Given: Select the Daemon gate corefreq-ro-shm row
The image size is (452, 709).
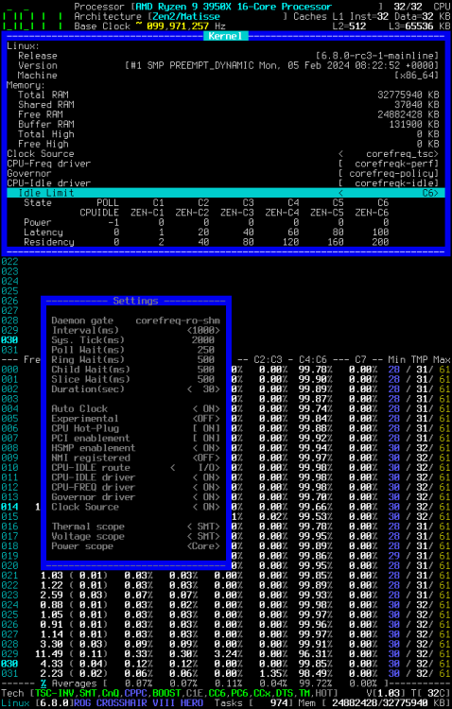Looking at the screenshot, I should coord(136,320).
